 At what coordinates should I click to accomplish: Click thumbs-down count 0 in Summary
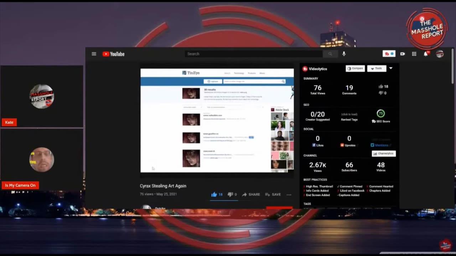383,93
